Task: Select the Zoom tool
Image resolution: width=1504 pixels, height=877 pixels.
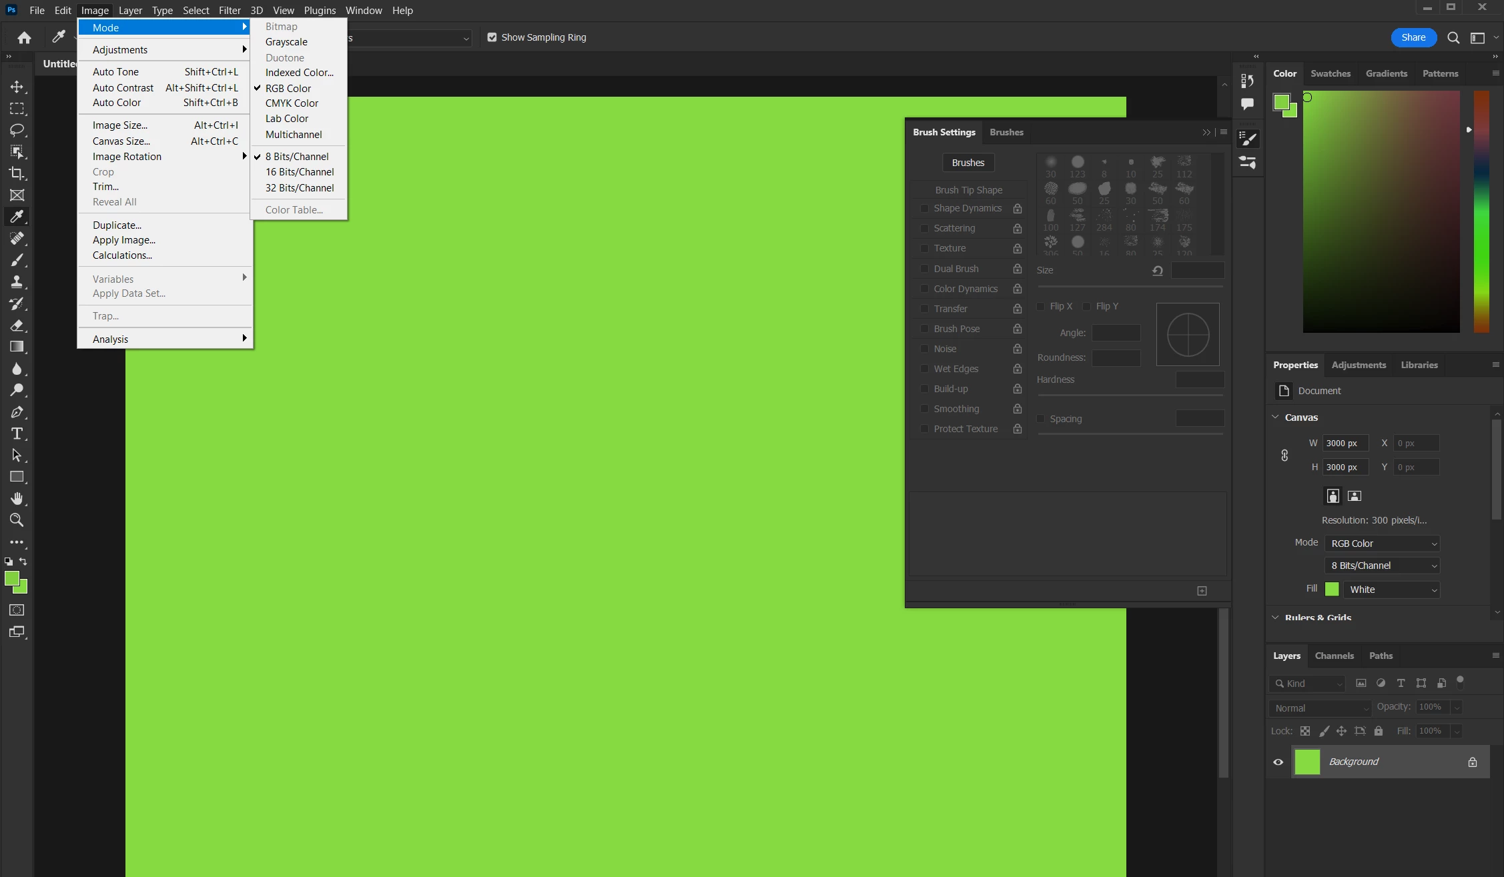Action: click(17, 520)
